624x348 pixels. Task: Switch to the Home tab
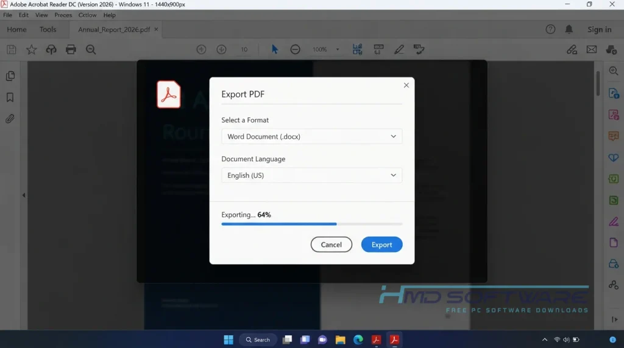(16, 29)
